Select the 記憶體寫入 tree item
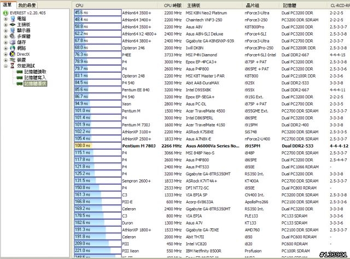This screenshot has height=259, width=350. tap(35, 78)
